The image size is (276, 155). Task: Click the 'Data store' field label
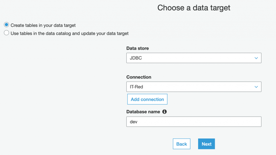pos(137,48)
